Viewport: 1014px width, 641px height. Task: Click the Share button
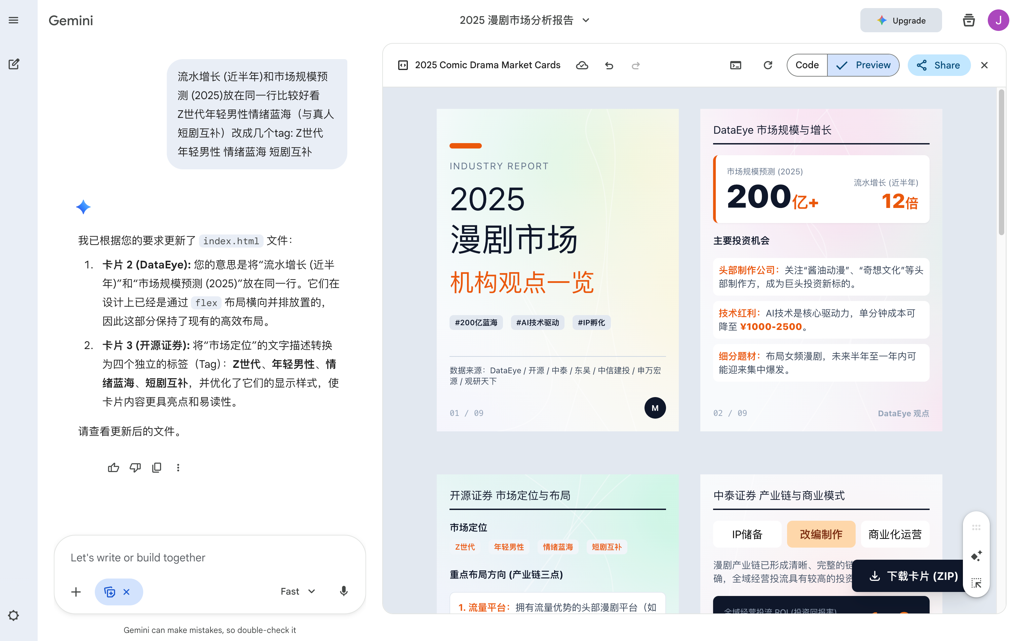939,65
